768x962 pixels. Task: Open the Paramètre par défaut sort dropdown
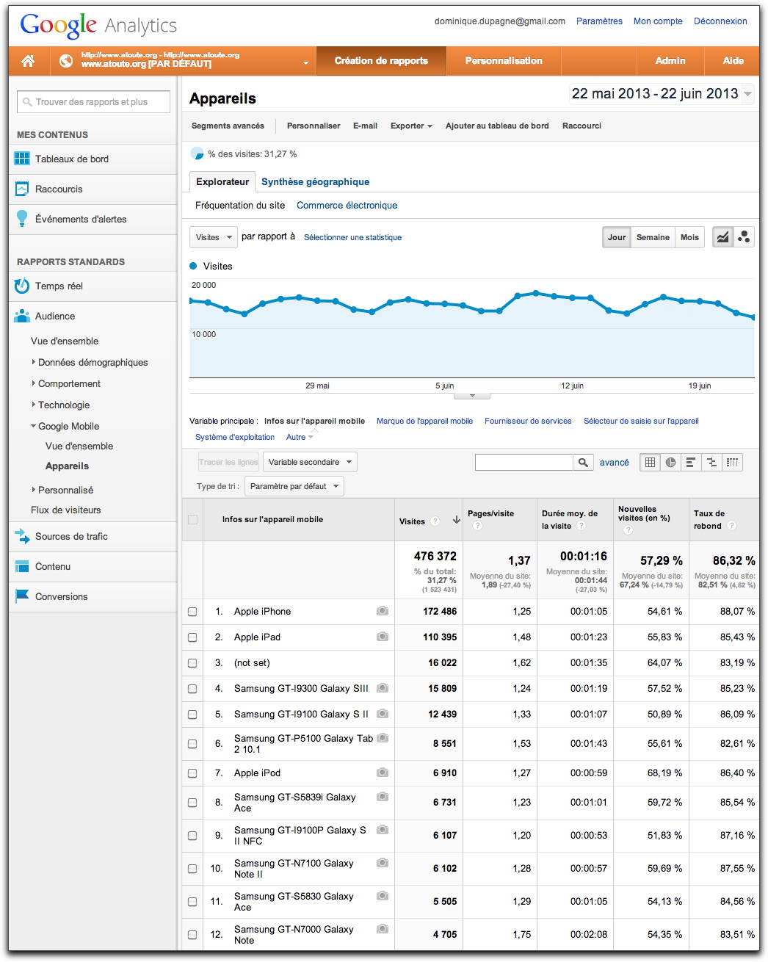[294, 486]
